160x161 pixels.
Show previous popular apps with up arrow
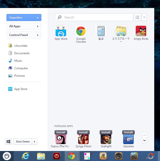pyautogui.click(x=144, y=135)
